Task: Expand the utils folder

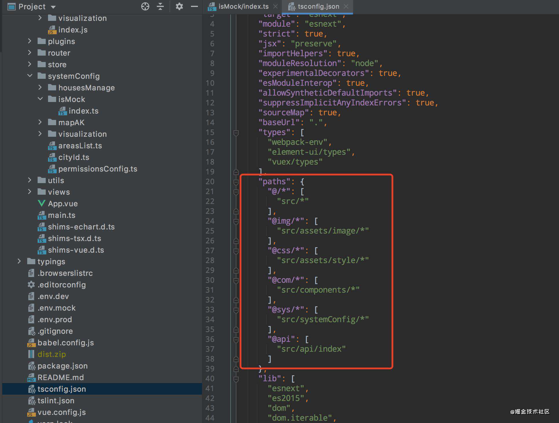Action: [30, 180]
